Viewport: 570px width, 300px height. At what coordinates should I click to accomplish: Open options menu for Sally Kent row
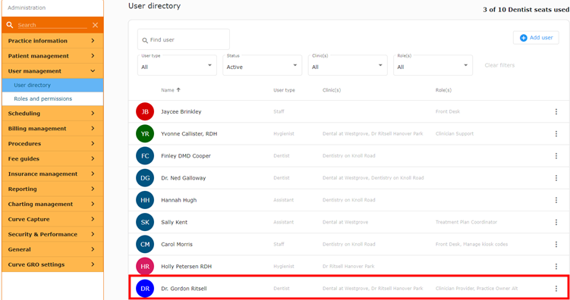[x=556, y=222]
